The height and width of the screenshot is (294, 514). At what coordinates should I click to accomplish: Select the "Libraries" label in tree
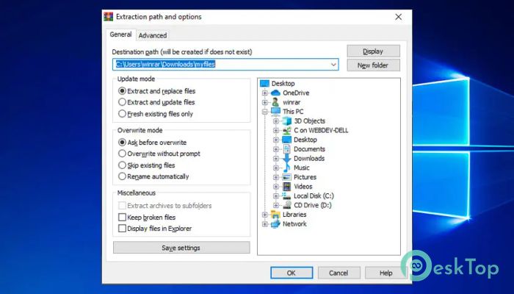[294, 215]
